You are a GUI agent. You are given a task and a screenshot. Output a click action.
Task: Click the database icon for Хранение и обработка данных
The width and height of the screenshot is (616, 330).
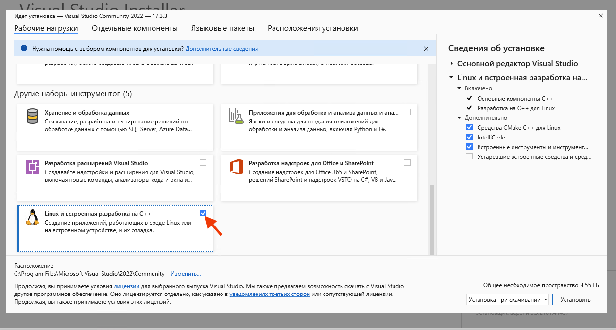click(33, 117)
